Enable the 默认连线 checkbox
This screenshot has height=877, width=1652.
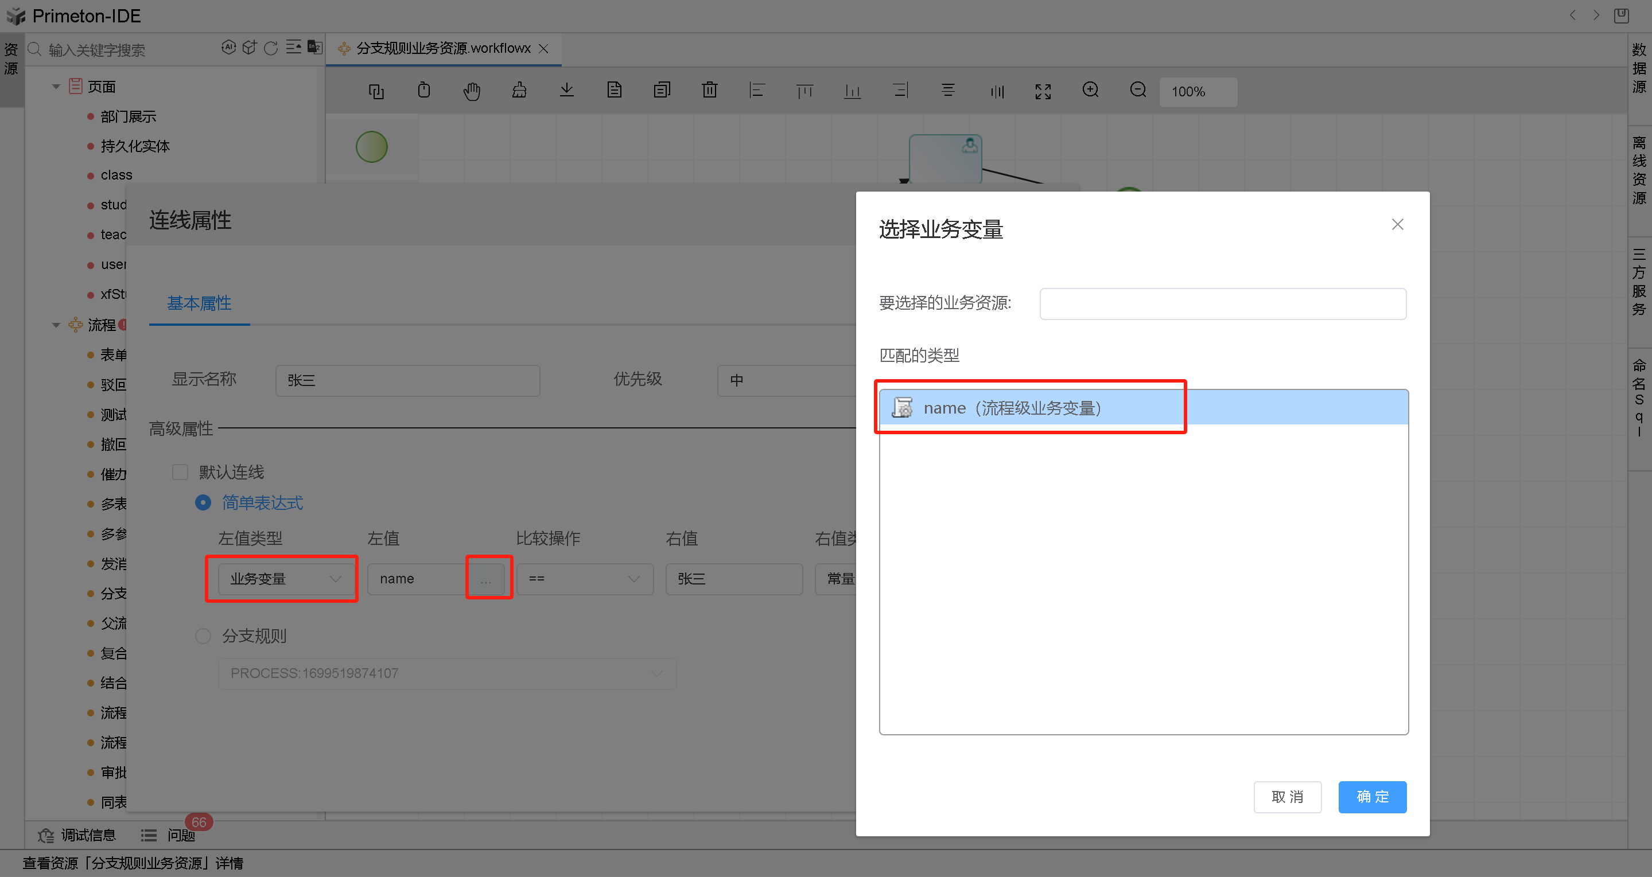(180, 473)
